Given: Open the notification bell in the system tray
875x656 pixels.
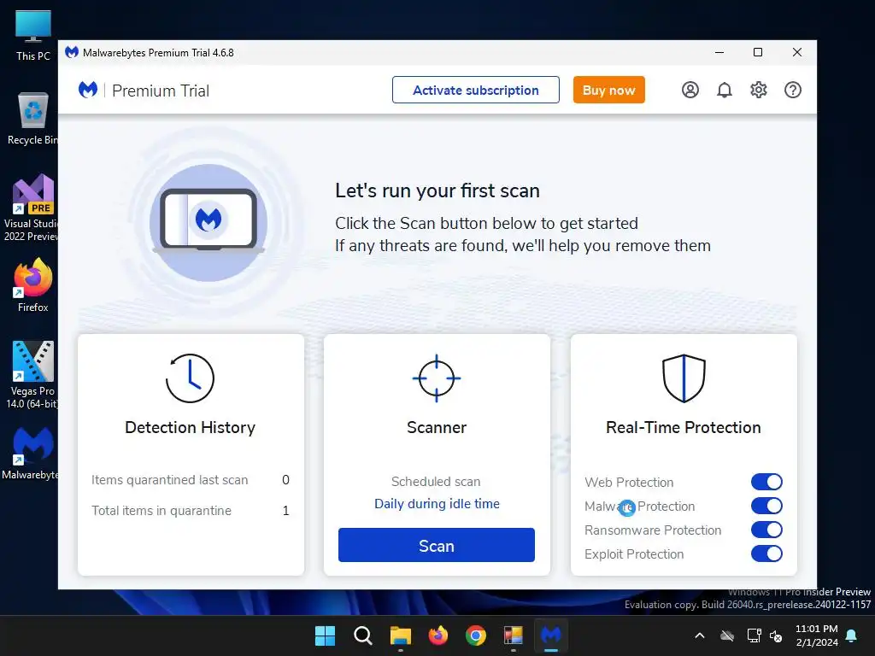Looking at the screenshot, I should click(852, 635).
